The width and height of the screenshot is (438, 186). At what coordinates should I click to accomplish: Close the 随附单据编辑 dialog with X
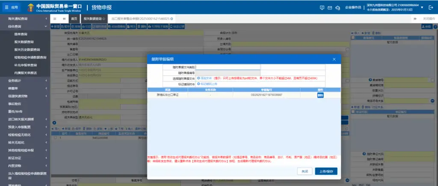pos(334,59)
